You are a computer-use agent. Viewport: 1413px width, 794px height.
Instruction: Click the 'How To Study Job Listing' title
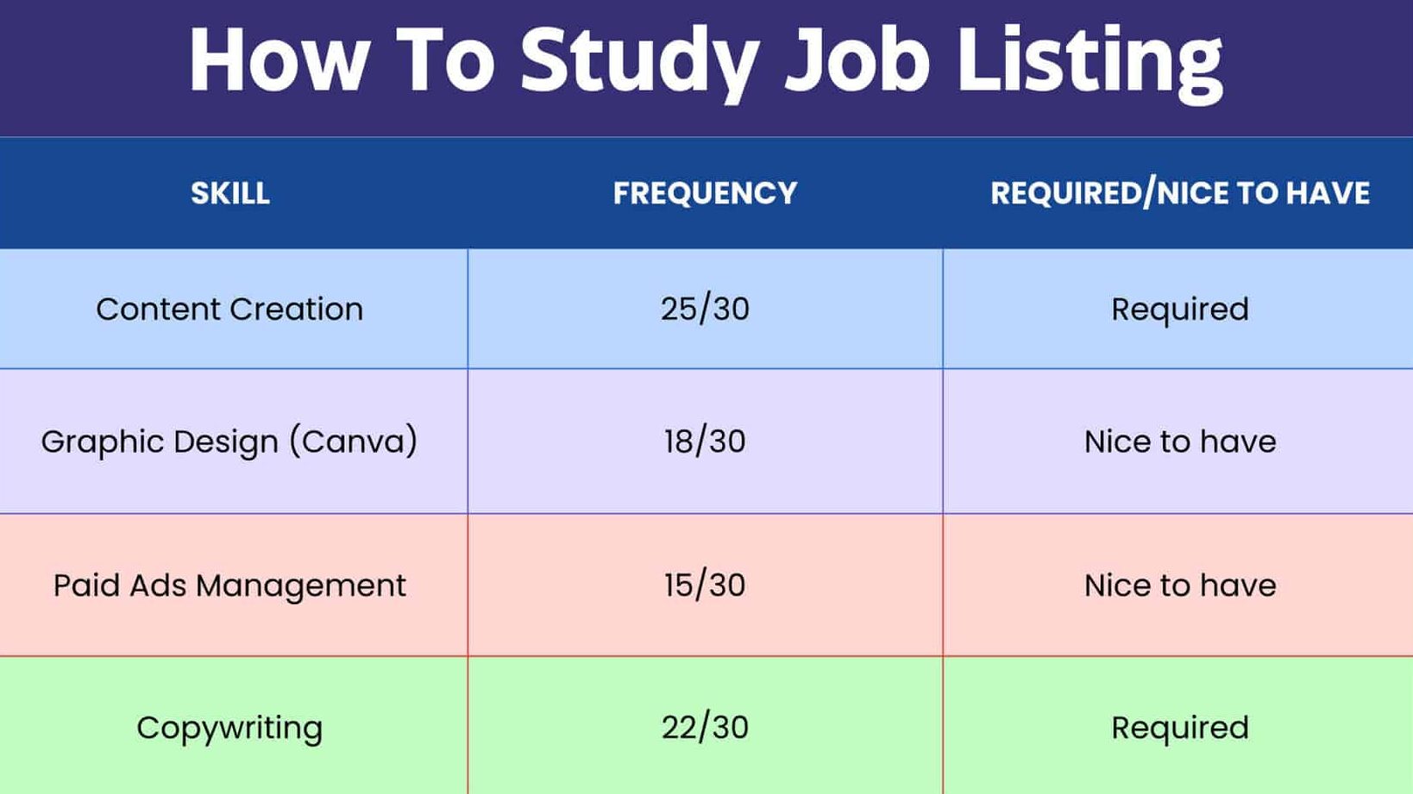click(705, 60)
